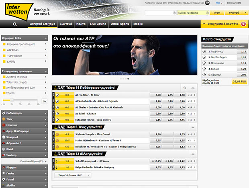
Task: Click the refresh icon in live football header
Action: pos(184,88)
